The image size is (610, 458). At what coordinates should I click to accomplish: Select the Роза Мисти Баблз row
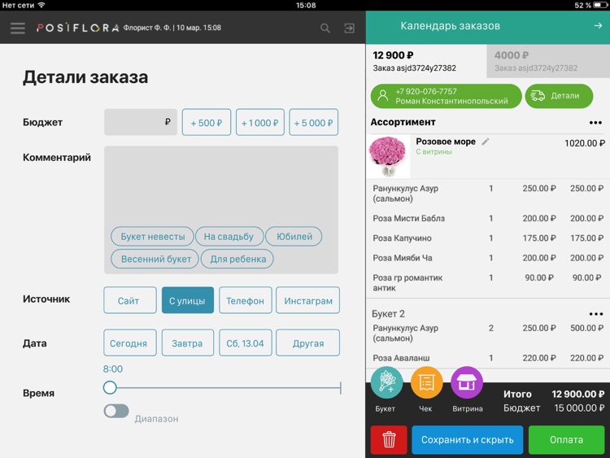point(488,218)
